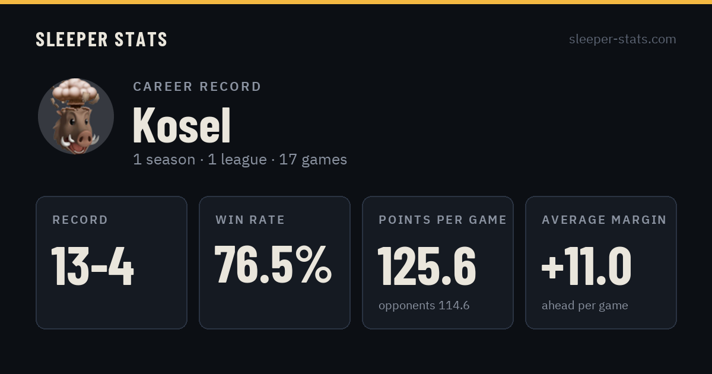Click the 13-4 record value
The height and width of the screenshot is (374, 712).
click(x=93, y=266)
